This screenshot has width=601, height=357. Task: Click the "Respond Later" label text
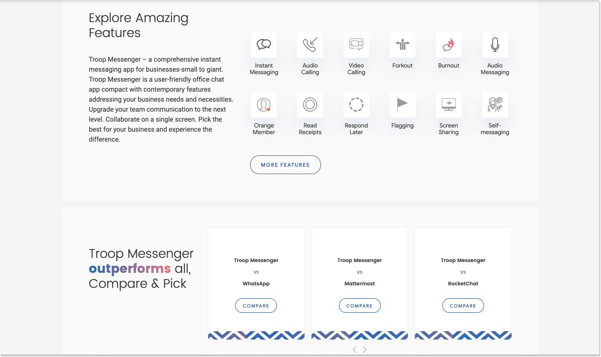[356, 129]
